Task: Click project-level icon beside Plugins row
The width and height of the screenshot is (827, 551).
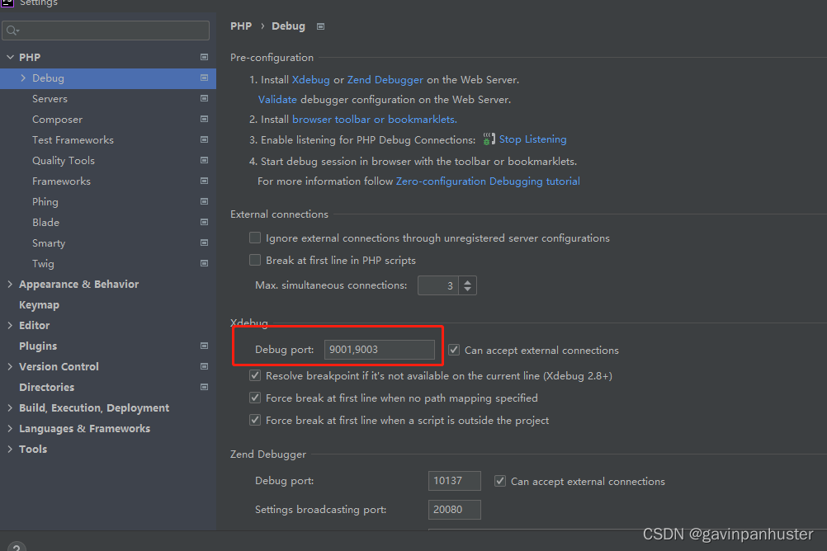Action: point(204,346)
